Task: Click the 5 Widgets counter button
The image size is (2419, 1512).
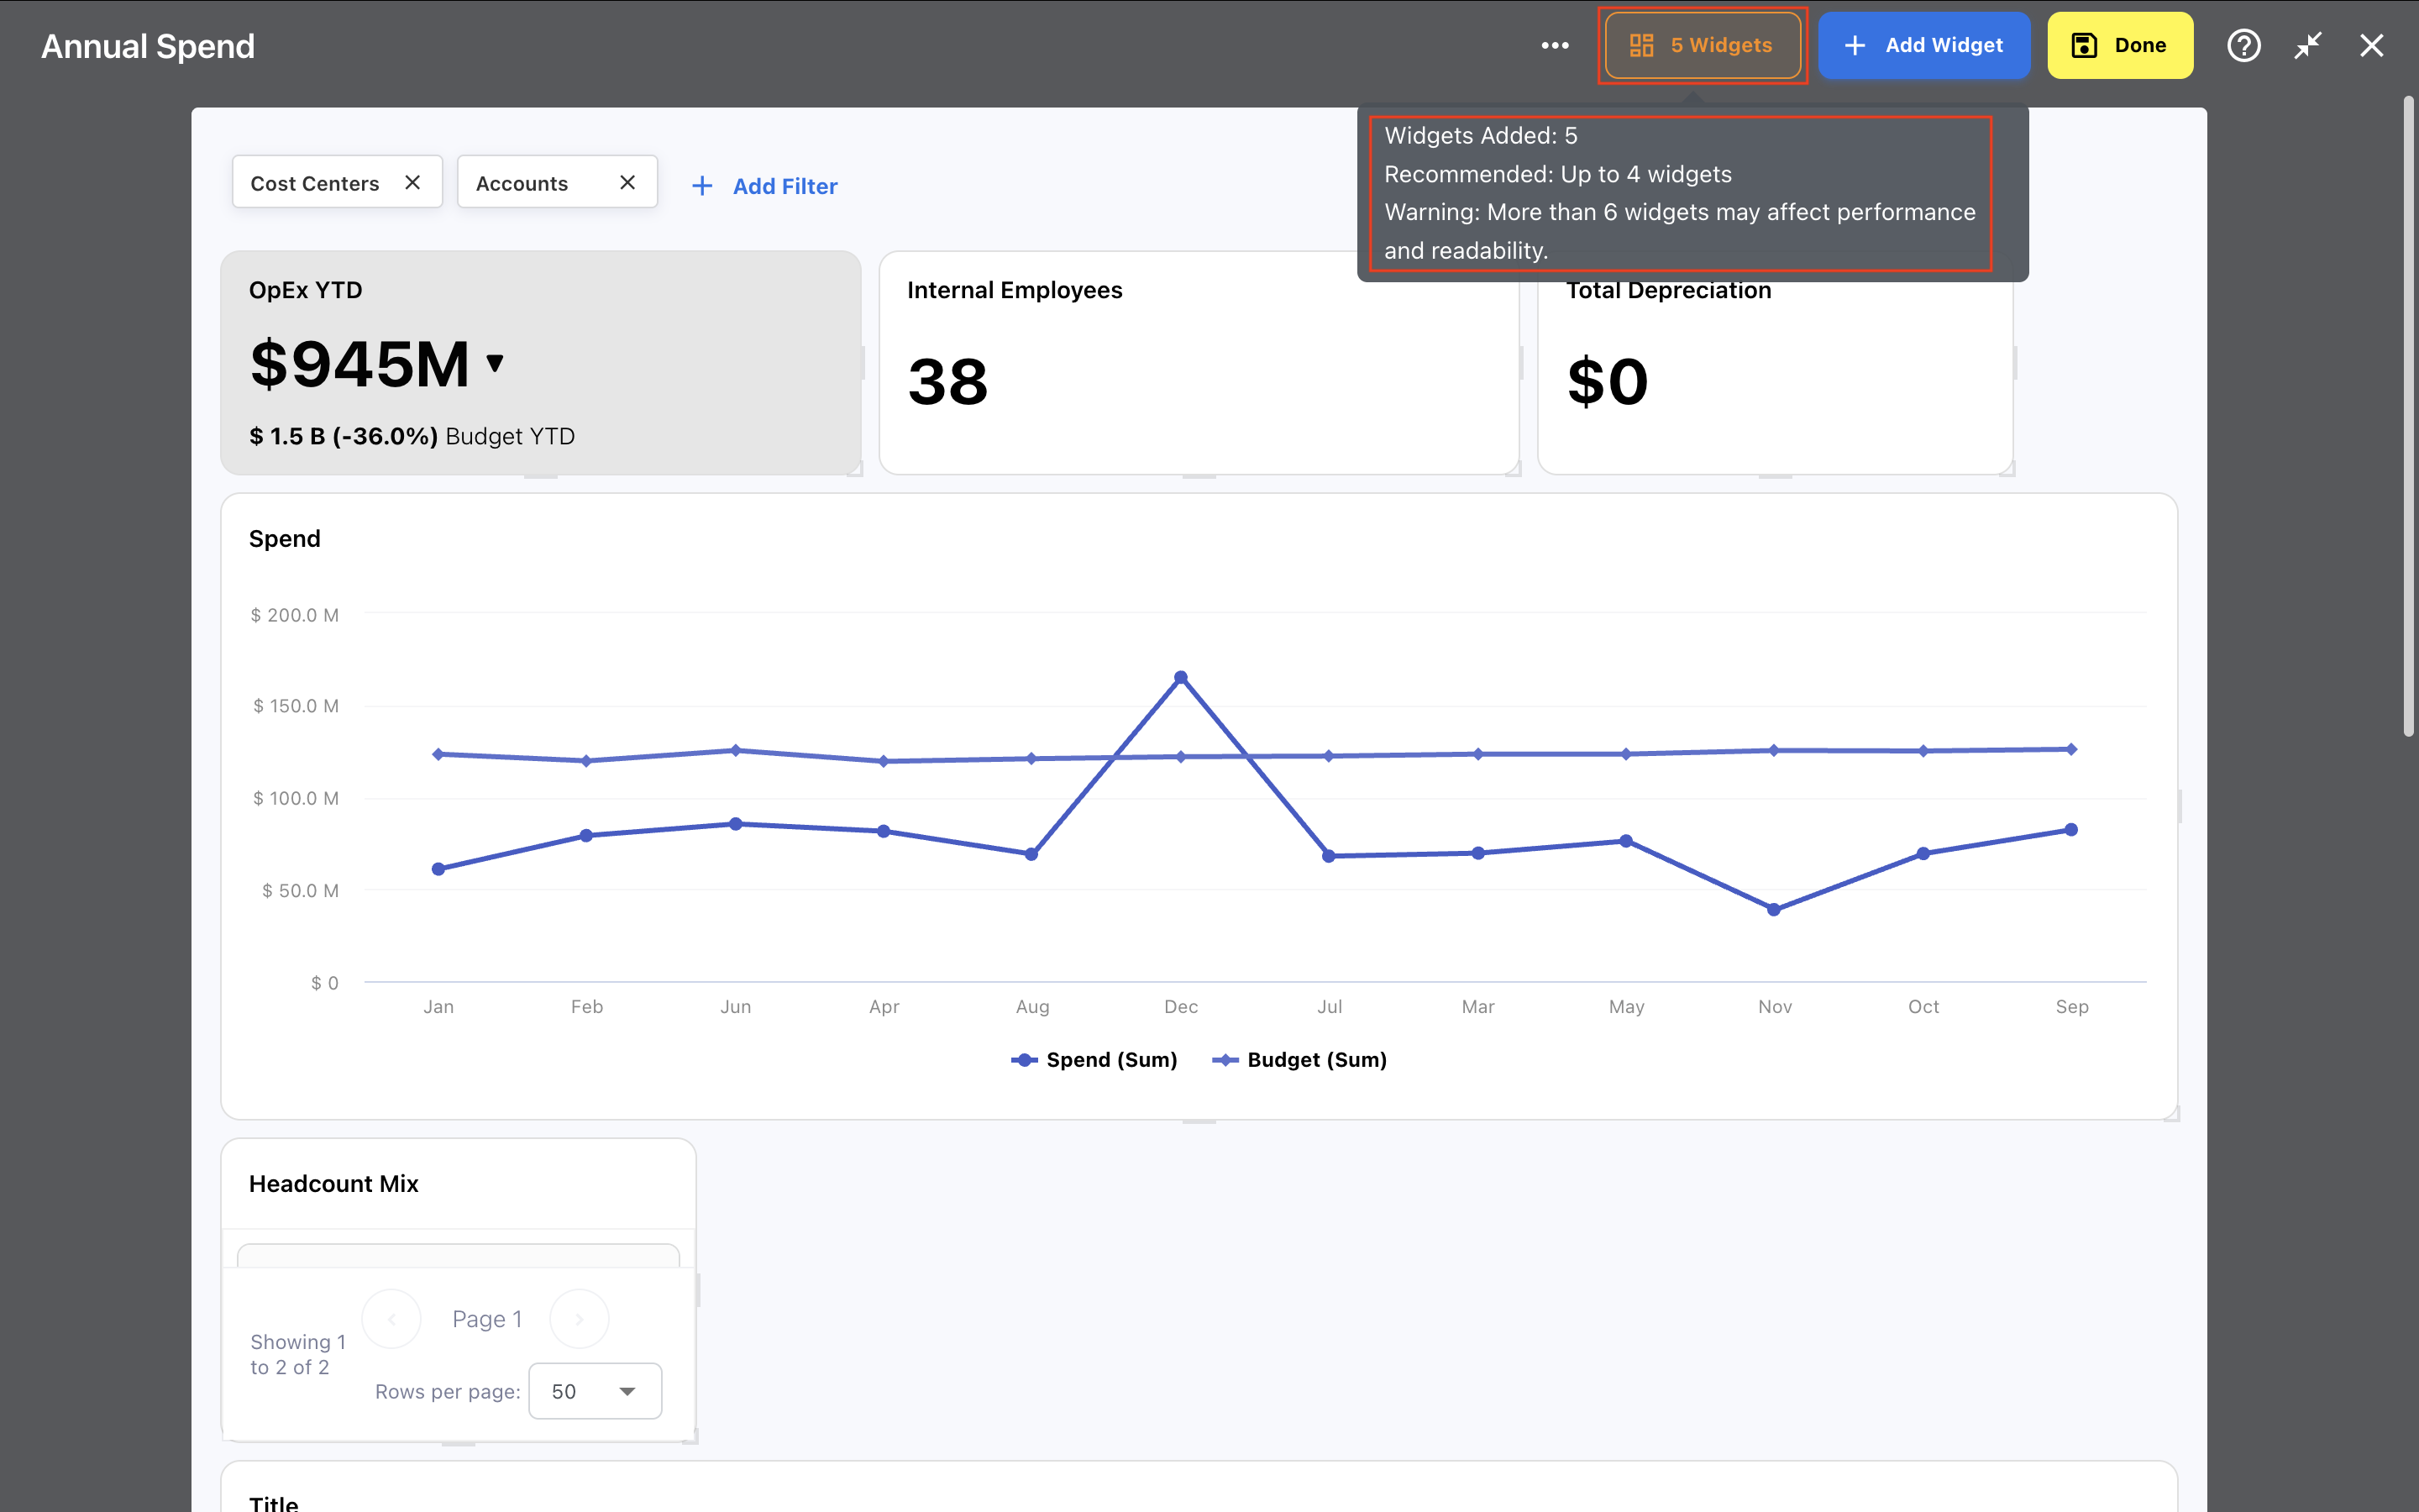Action: tap(1702, 45)
